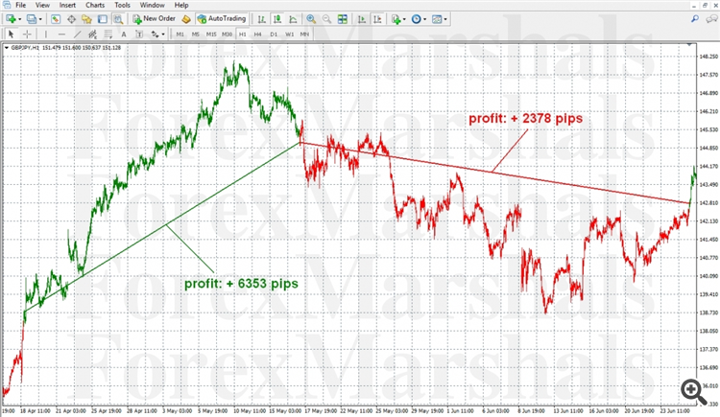Select the H1 timeframe button
720x417 pixels.
tap(243, 35)
